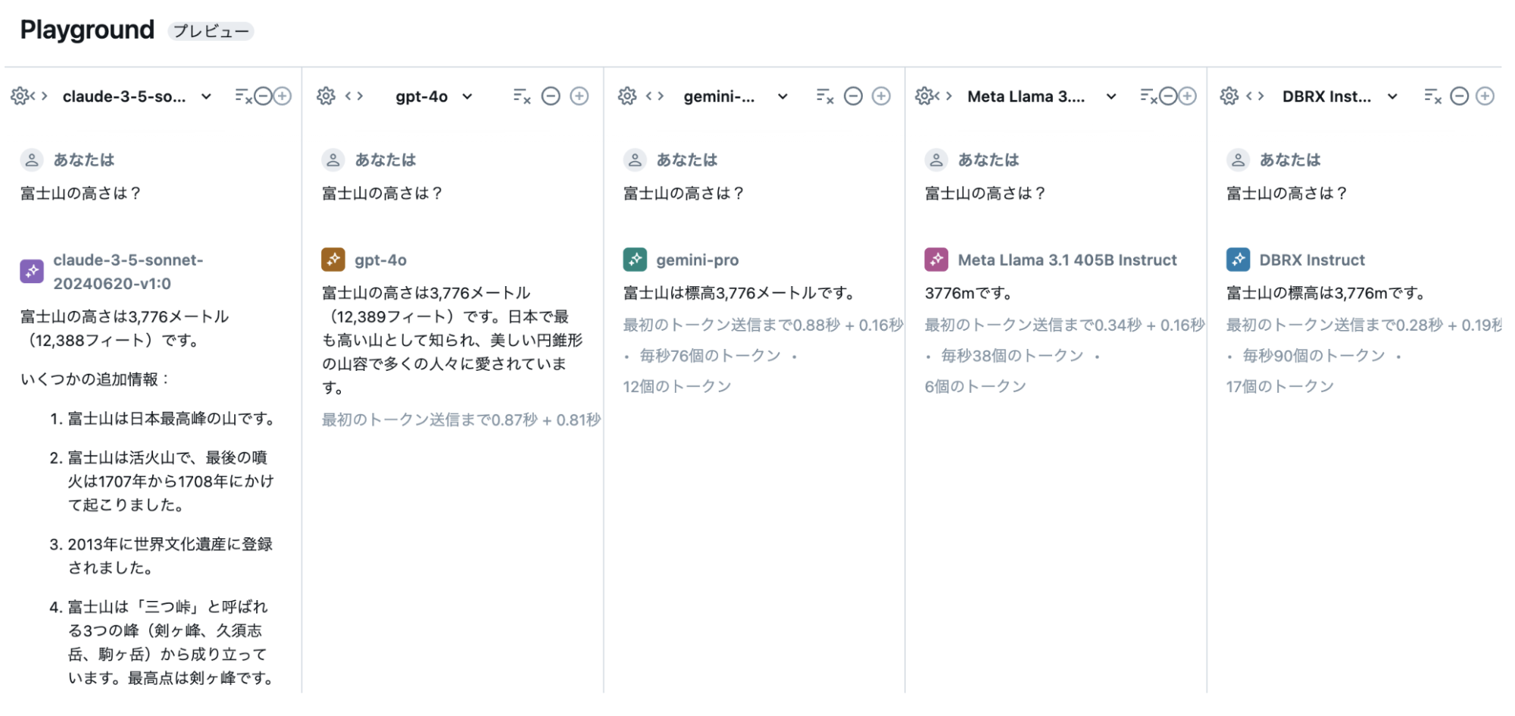Open settings gear in the claude-3-5-sonnet column
The image size is (1515, 716).
click(x=20, y=96)
